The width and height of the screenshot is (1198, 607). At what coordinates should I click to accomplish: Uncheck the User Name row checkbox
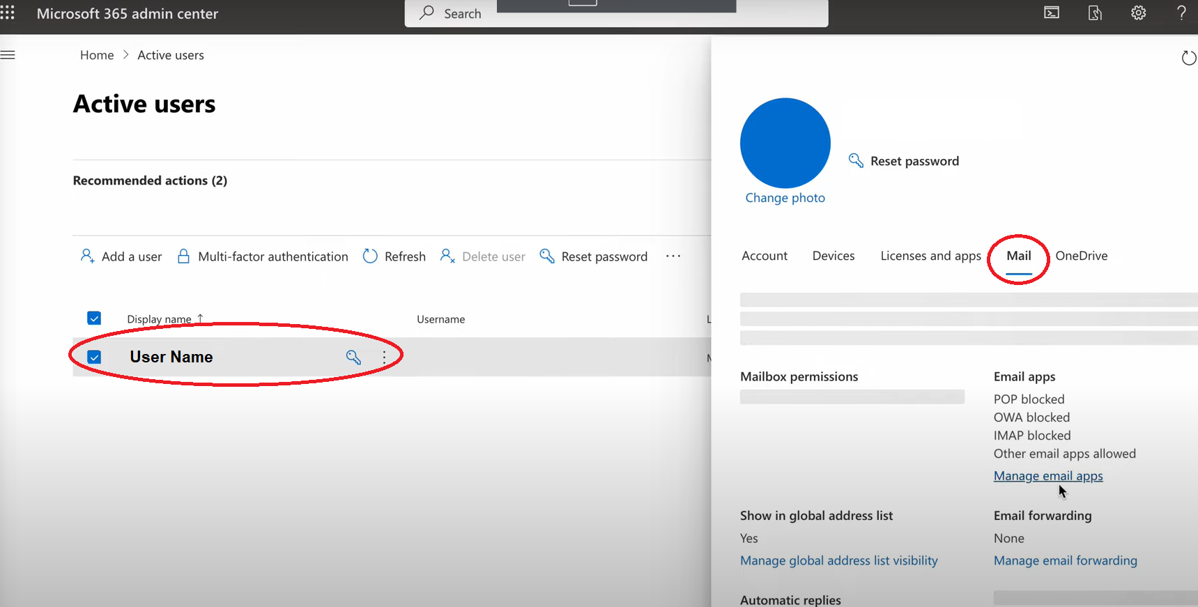tap(94, 357)
